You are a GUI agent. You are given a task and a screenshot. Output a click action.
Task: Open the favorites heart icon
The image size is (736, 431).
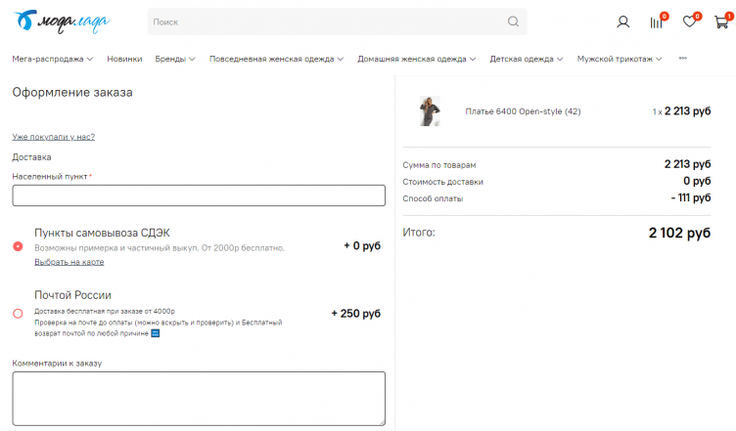pos(689,22)
